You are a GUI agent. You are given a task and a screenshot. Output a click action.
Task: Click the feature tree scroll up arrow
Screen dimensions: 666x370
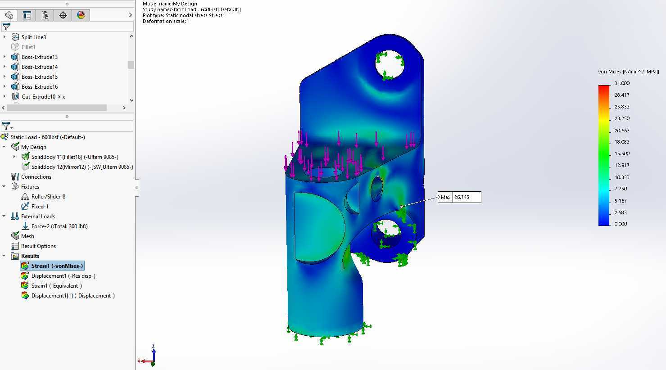click(x=131, y=36)
